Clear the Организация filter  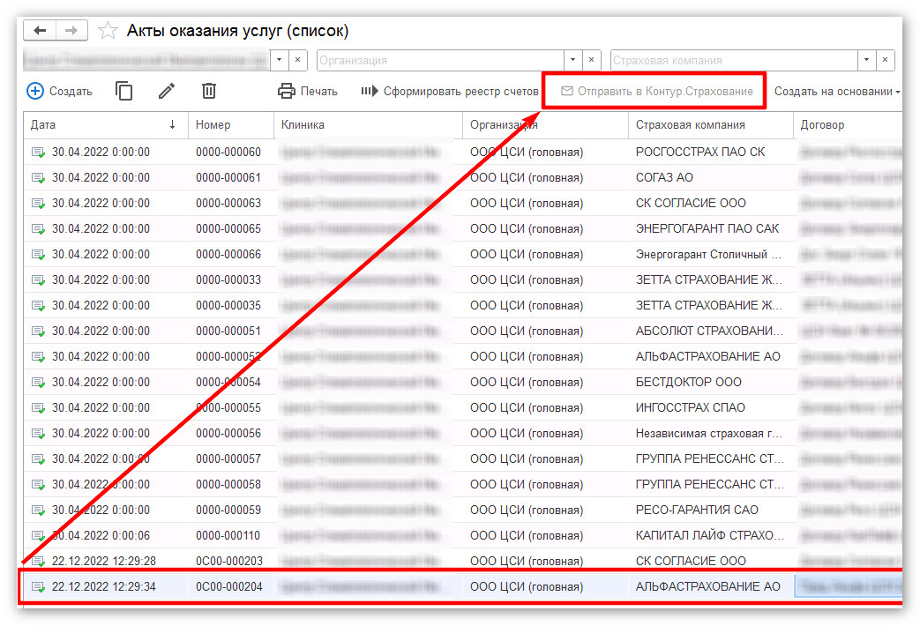(591, 60)
